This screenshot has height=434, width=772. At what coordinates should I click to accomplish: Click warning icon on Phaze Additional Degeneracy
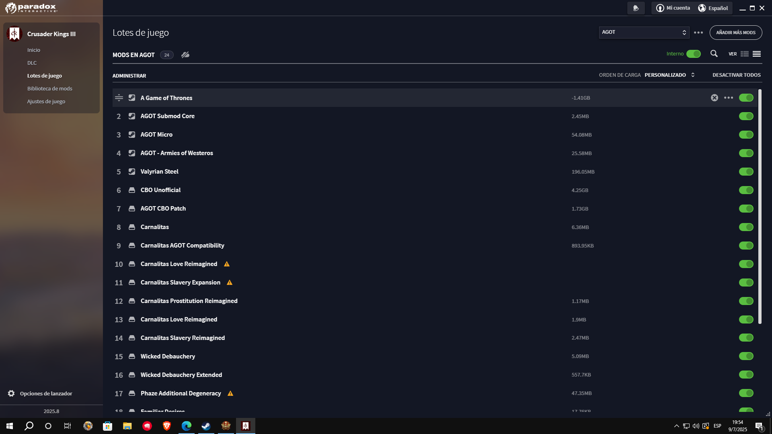pos(230,393)
